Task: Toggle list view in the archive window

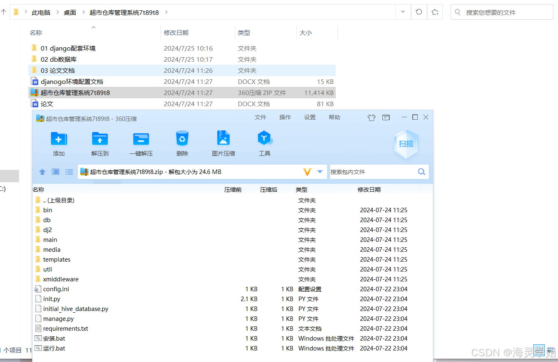Action: tap(68, 172)
